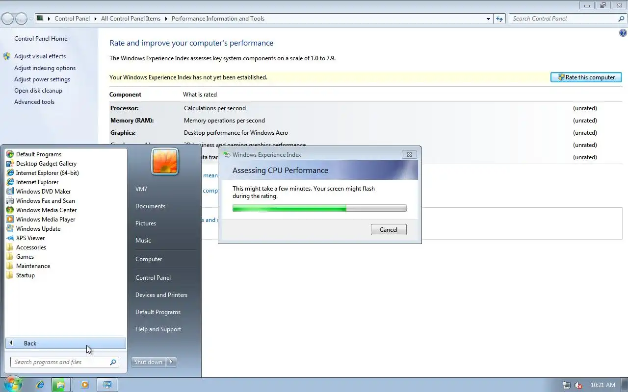Screen dimensions: 628x392
Task: Click the shield icon beside Adjust visual effects
Action: pyautogui.click(x=7, y=56)
